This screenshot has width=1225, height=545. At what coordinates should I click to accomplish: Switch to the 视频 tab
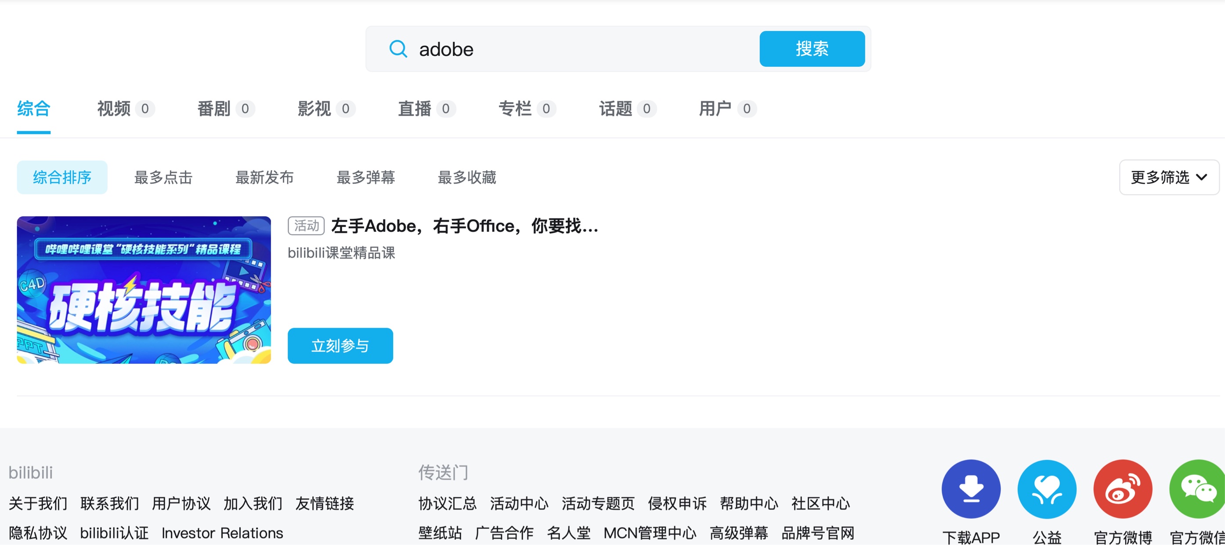click(114, 109)
